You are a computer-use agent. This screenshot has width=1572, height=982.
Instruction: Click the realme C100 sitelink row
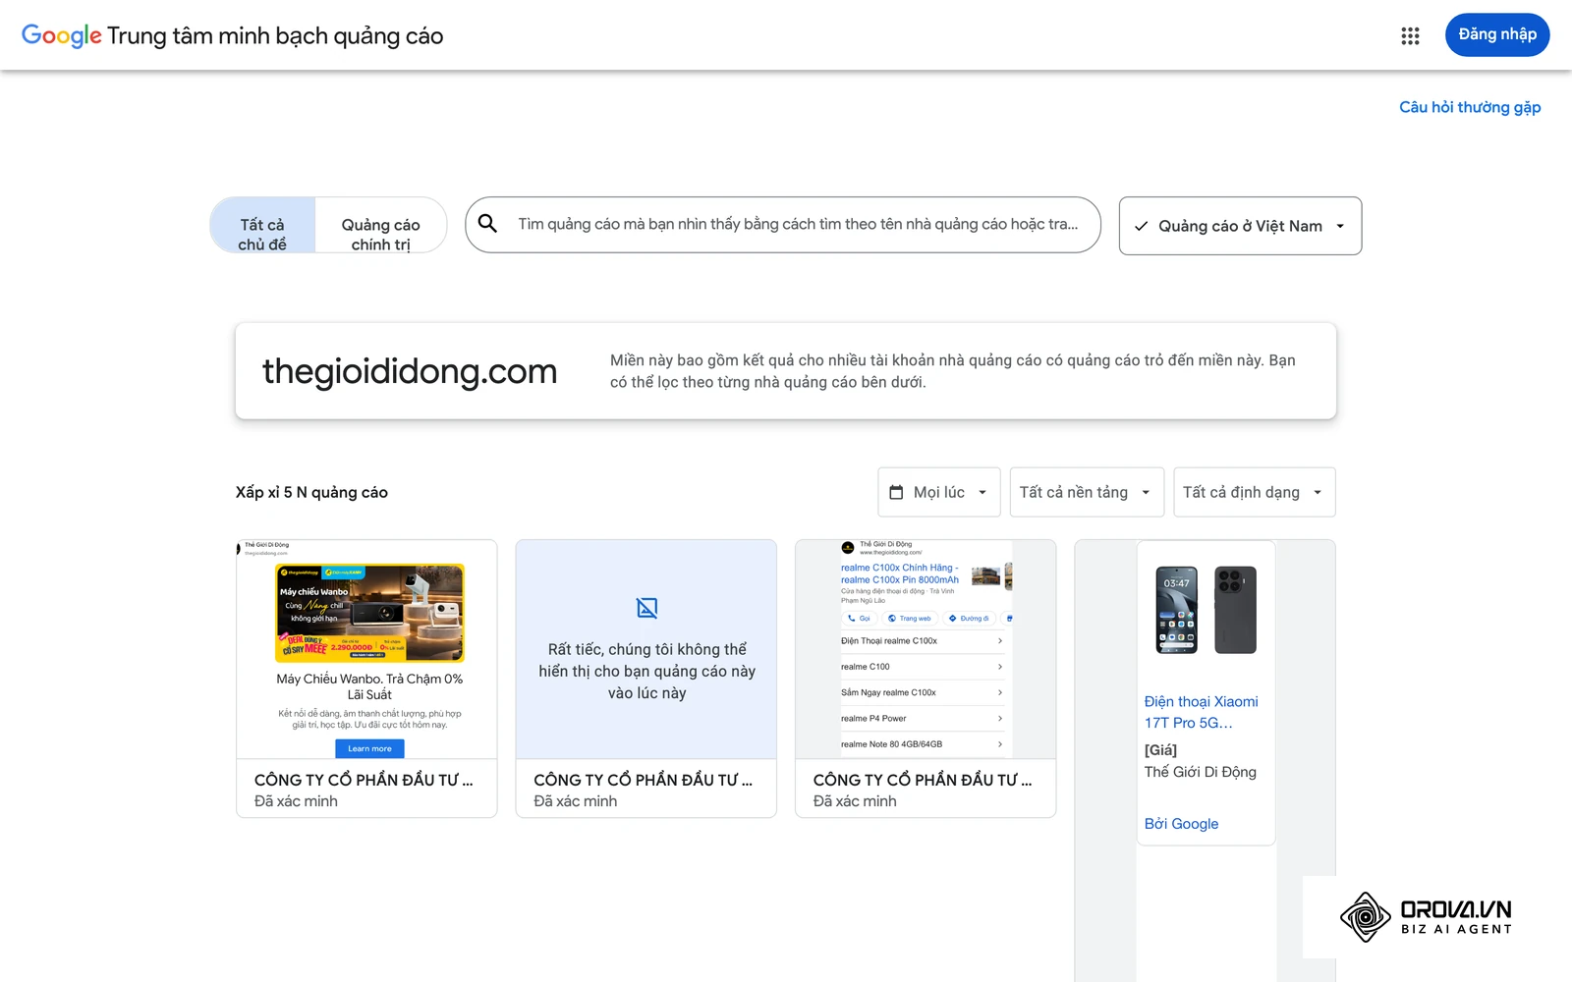[922, 667]
